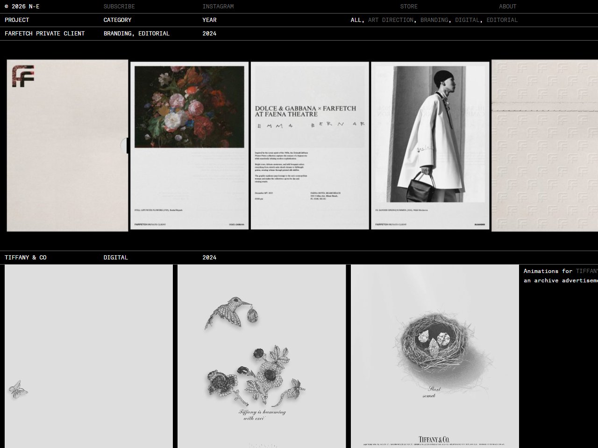The width and height of the screenshot is (598, 448).
Task: Click the Jil Sander model photograph
Action: pyautogui.click(x=430, y=146)
